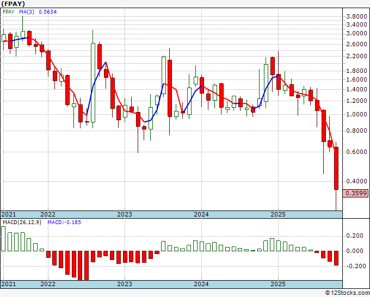Image resolution: width=370 pixels, height=297 pixels.
Task: Click 2024 on the price chart timeline
Action: pos(201,214)
